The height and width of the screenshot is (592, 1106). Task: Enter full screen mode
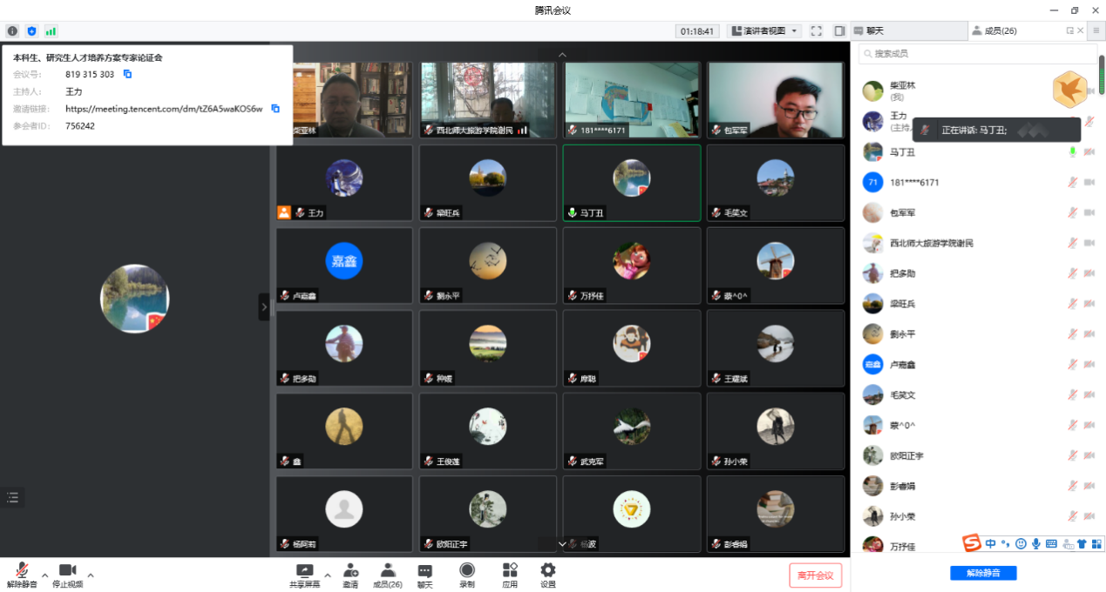click(817, 31)
